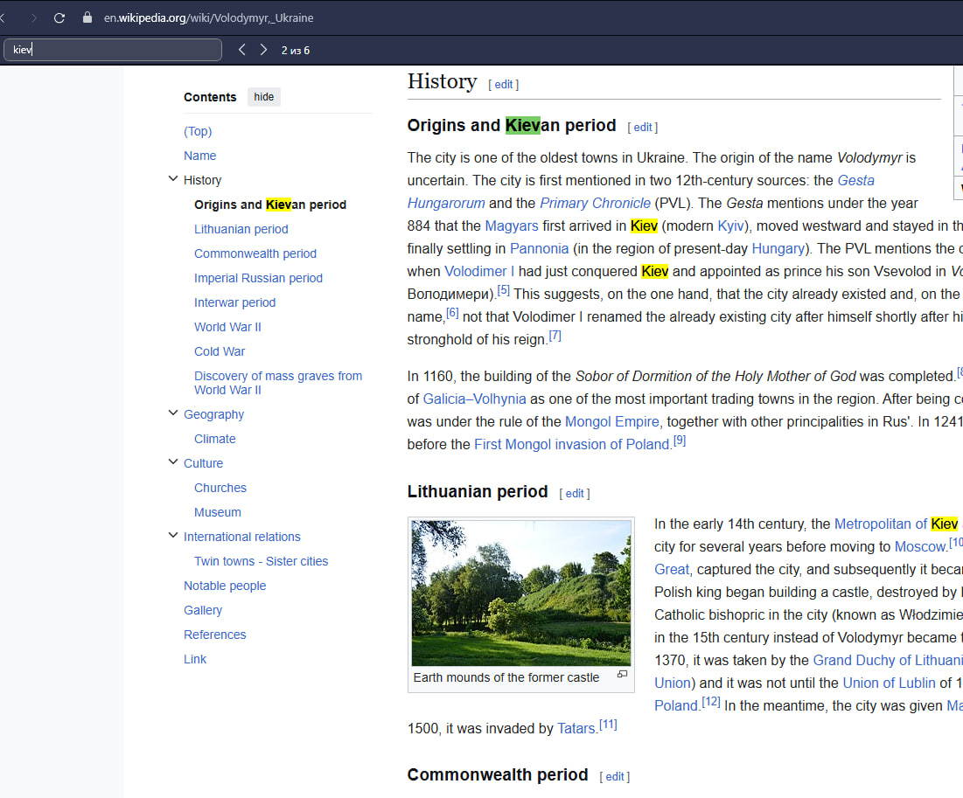Open the Primary Chronicle link
Image resolution: width=963 pixels, height=798 pixels.
click(x=595, y=203)
